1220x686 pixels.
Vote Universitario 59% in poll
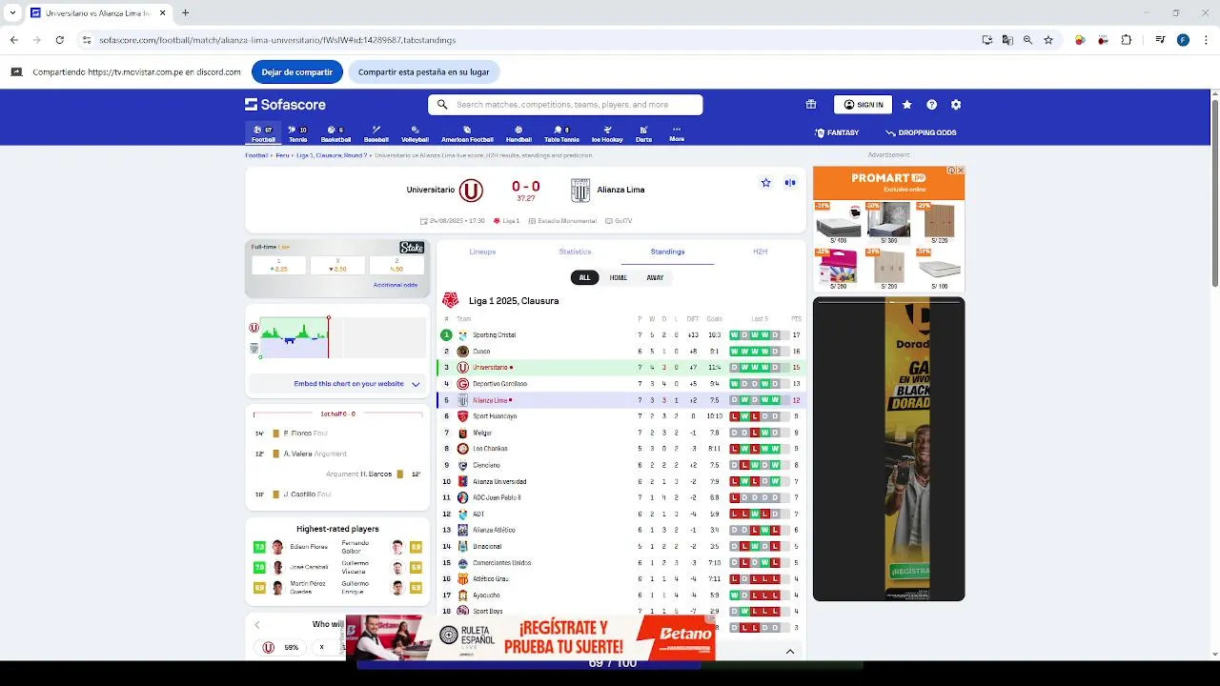(281, 647)
